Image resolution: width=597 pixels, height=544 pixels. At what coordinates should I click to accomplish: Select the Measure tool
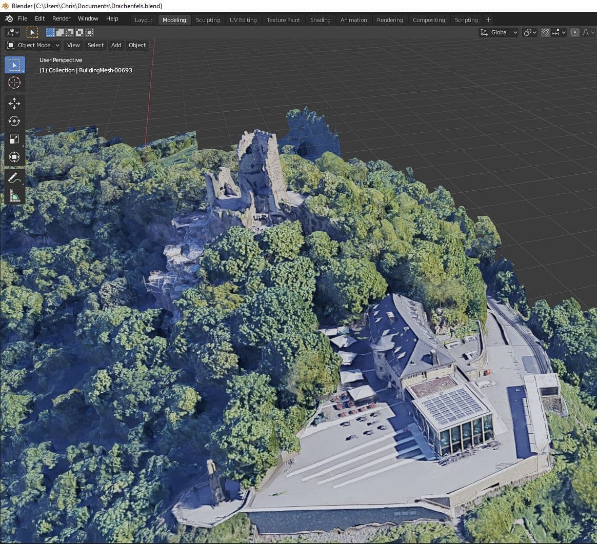[14, 196]
